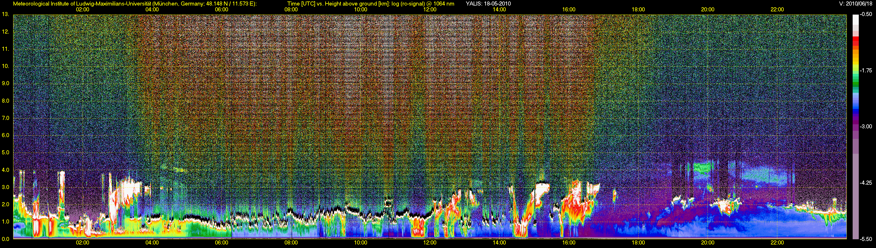Viewport: 876px width, 248px height.
Task: Click the height axis label 10.
Action: (6, 66)
